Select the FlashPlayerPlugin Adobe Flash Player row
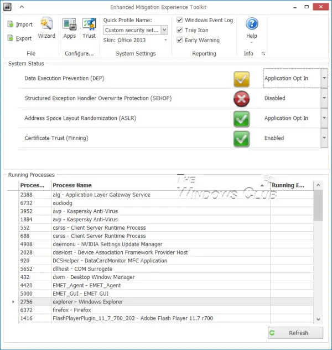Viewport: 332px width, 350px height. tap(166, 318)
